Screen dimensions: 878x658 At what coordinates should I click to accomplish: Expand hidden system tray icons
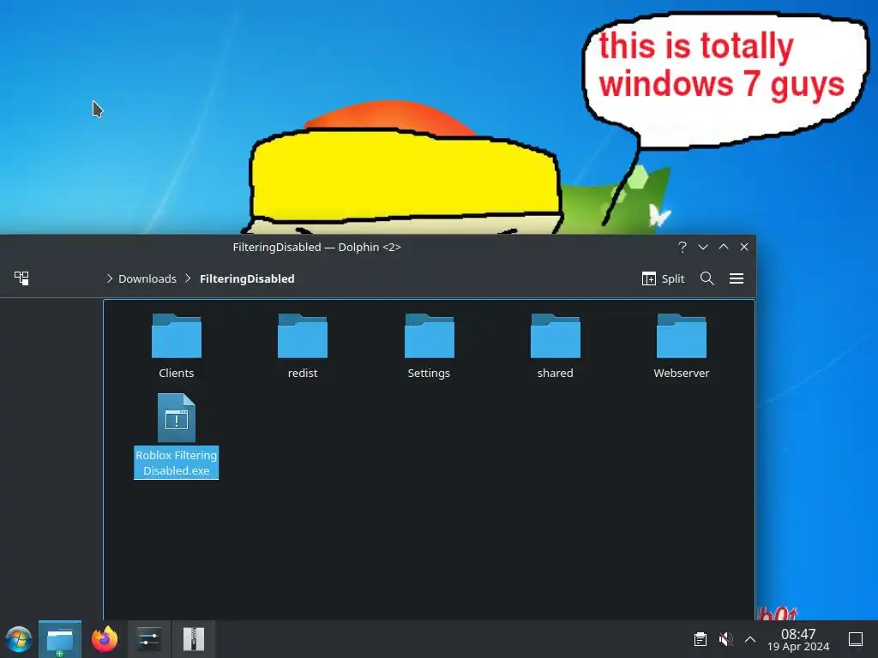pos(750,639)
